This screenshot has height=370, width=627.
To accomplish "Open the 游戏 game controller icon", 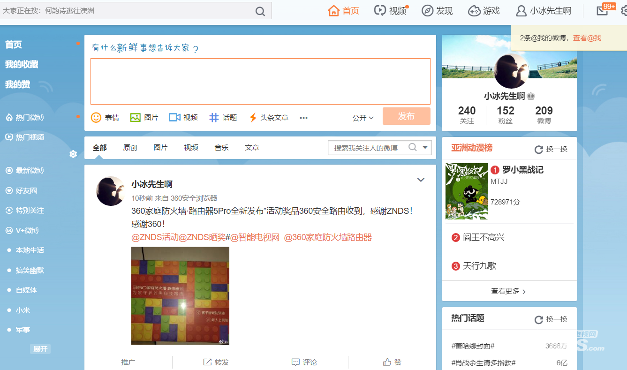I will coord(474,11).
